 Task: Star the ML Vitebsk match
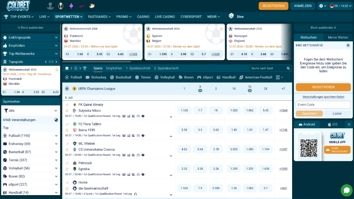(x=67, y=150)
